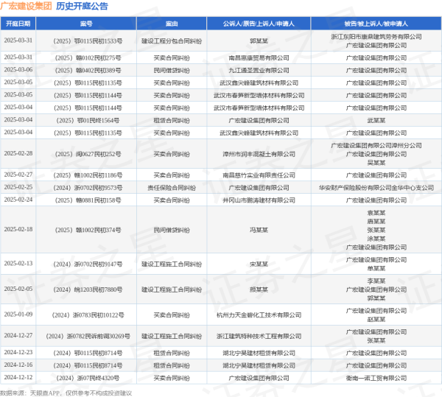Select the date 2025-02-27
442x397 pixels.
(x=18, y=175)
